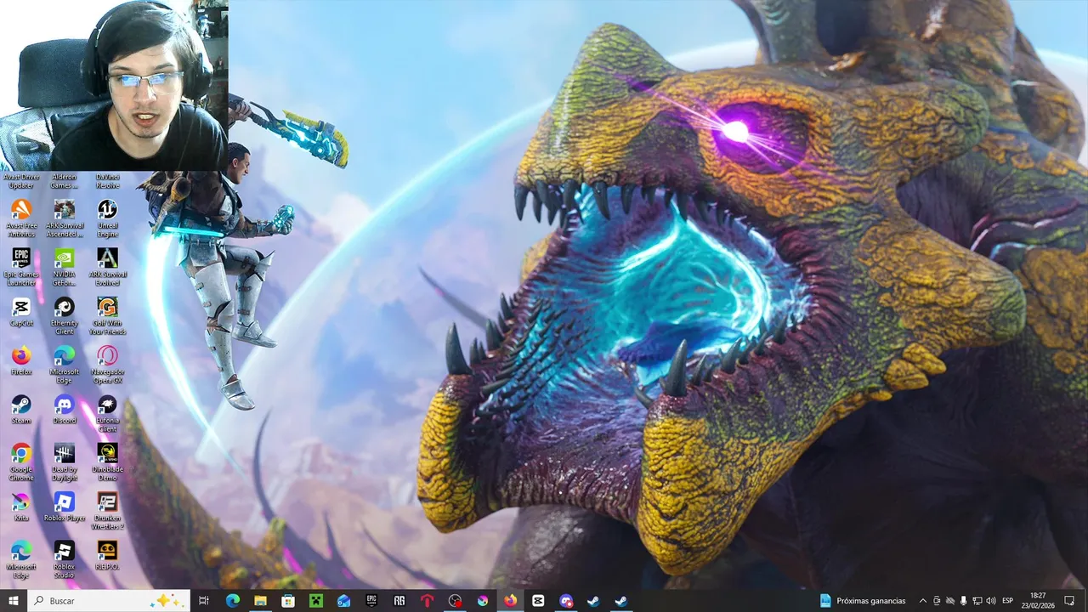Launch Minecraft from the taskbar
1088x612 pixels.
coord(315,600)
